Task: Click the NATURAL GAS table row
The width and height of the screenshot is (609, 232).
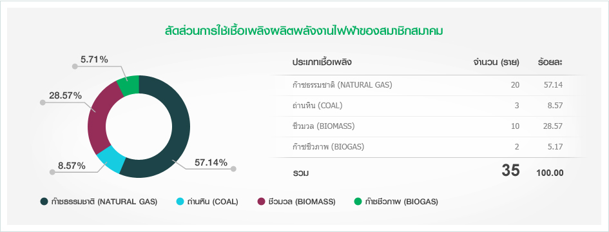Action: [429, 85]
